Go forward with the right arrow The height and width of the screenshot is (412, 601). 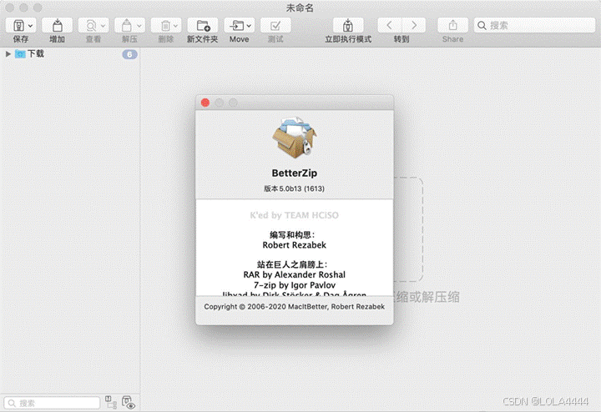point(414,26)
